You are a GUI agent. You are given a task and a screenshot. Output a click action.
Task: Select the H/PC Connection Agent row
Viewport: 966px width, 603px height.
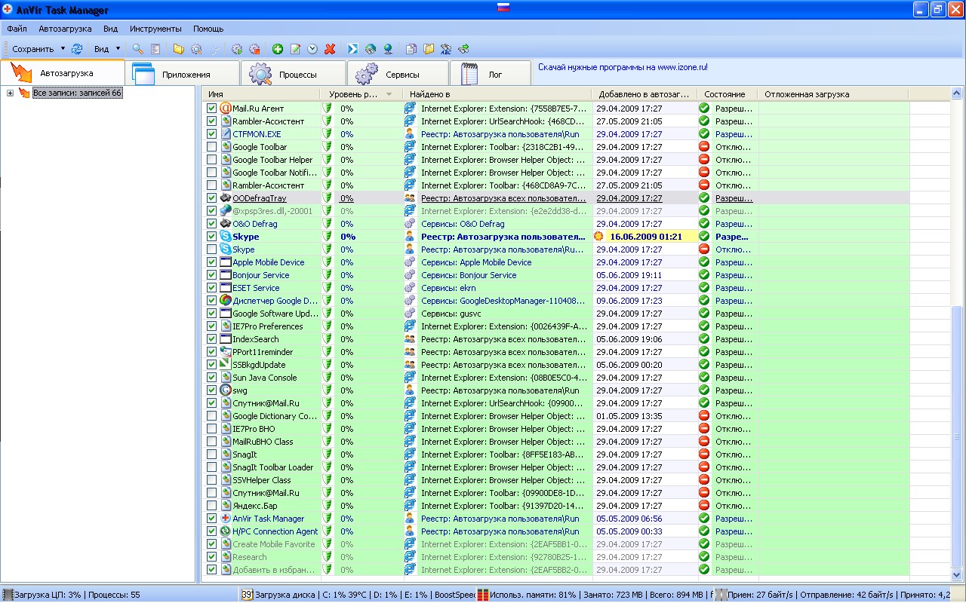(x=557, y=531)
